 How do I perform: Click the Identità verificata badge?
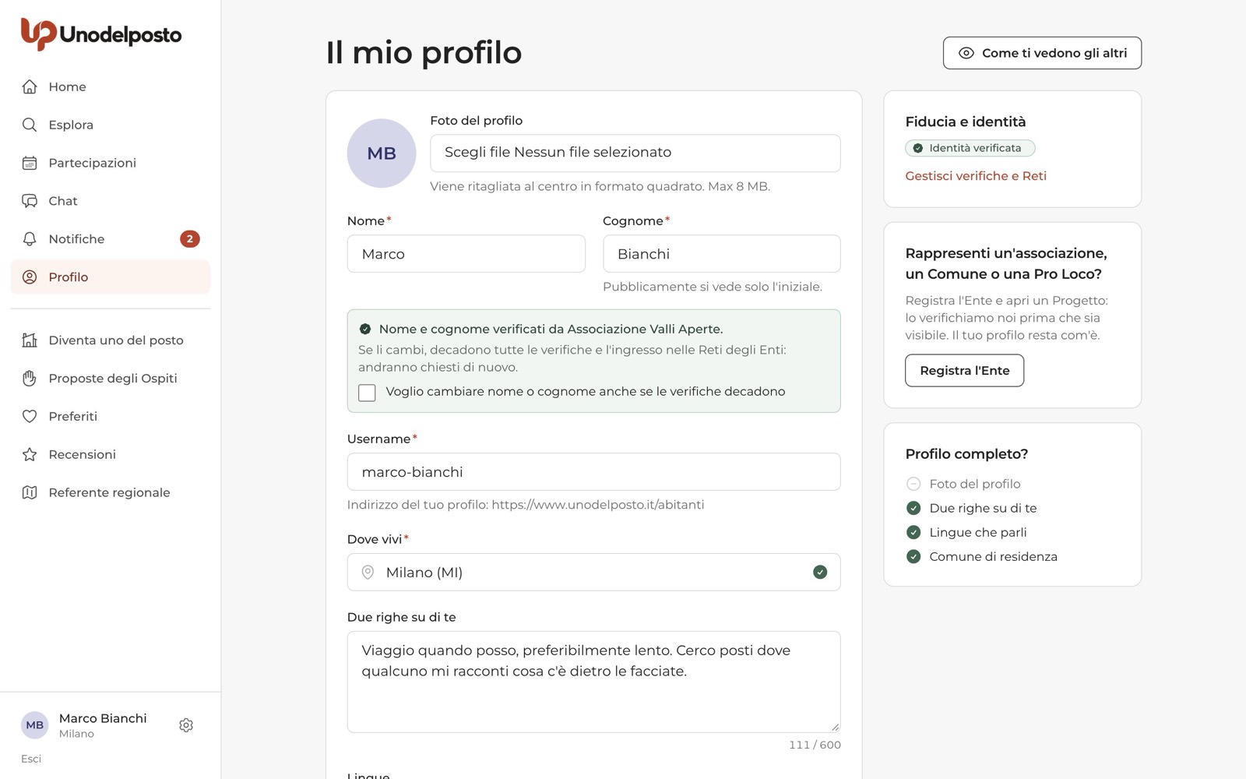click(x=970, y=148)
